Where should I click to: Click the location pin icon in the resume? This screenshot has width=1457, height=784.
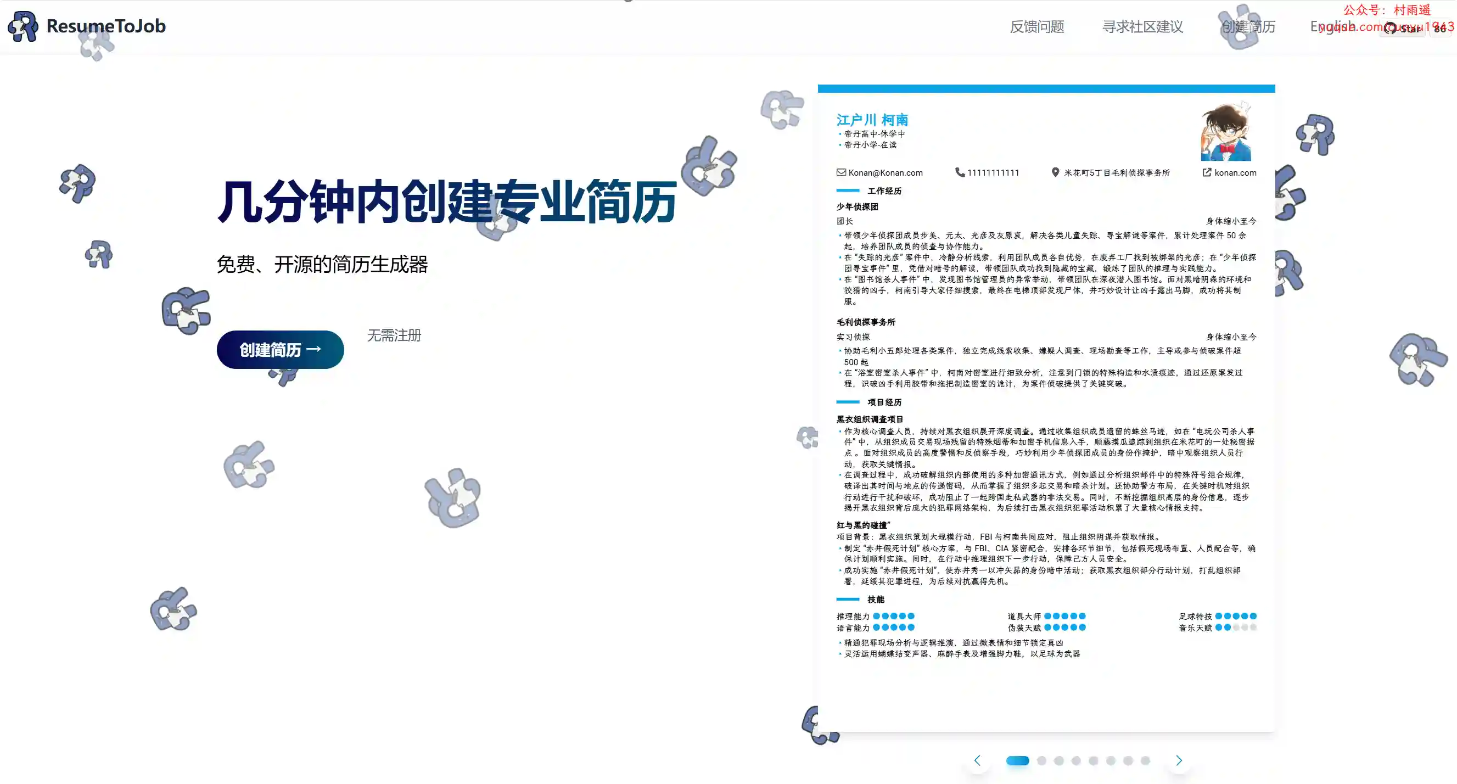(x=1055, y=172)
